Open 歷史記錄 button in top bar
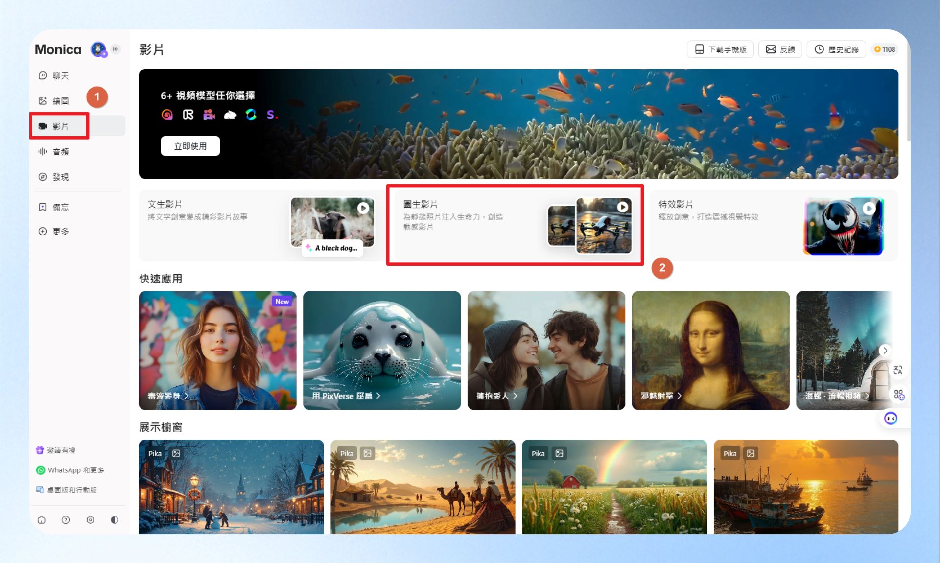The height and width of the screenshot is (563, 940). [x=836, y=49]
